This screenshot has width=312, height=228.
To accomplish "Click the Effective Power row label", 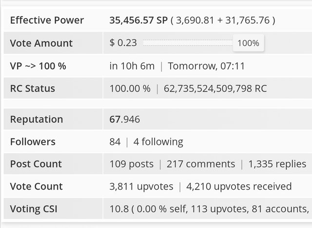I will click(x=47, y=20).
